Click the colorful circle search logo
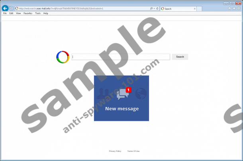Viewport: 243px width, 161px height. coord(63,57)
